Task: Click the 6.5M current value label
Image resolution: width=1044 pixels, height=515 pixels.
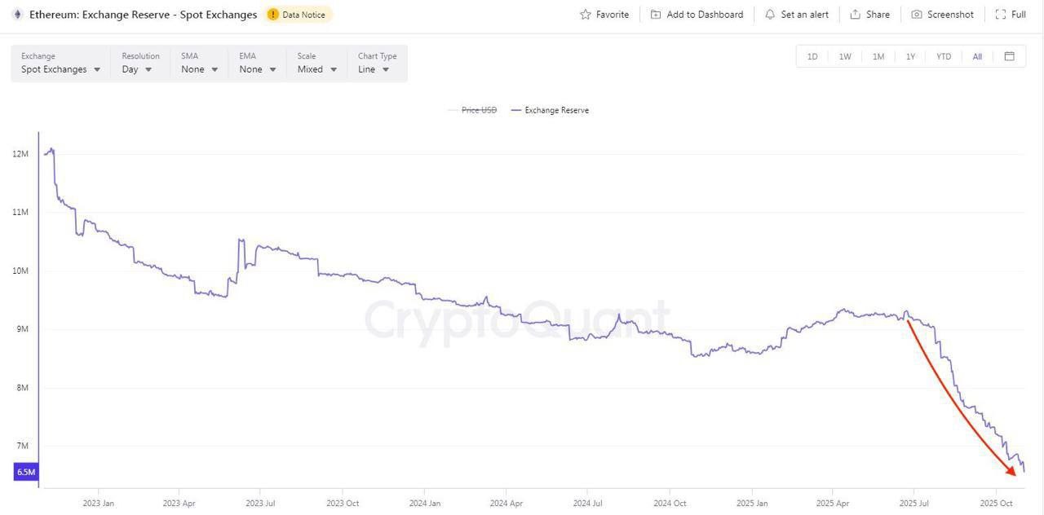Action: coord(26,472)
